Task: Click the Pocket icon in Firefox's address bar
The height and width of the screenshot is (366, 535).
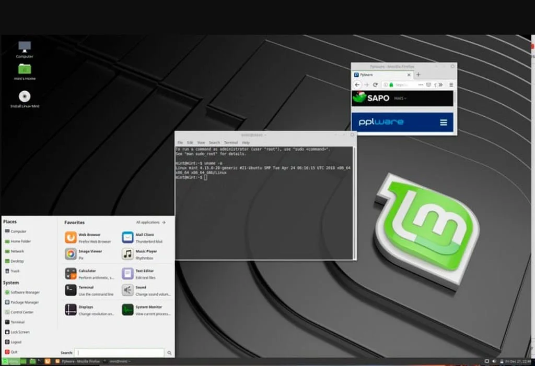Action: pos(428,85)
